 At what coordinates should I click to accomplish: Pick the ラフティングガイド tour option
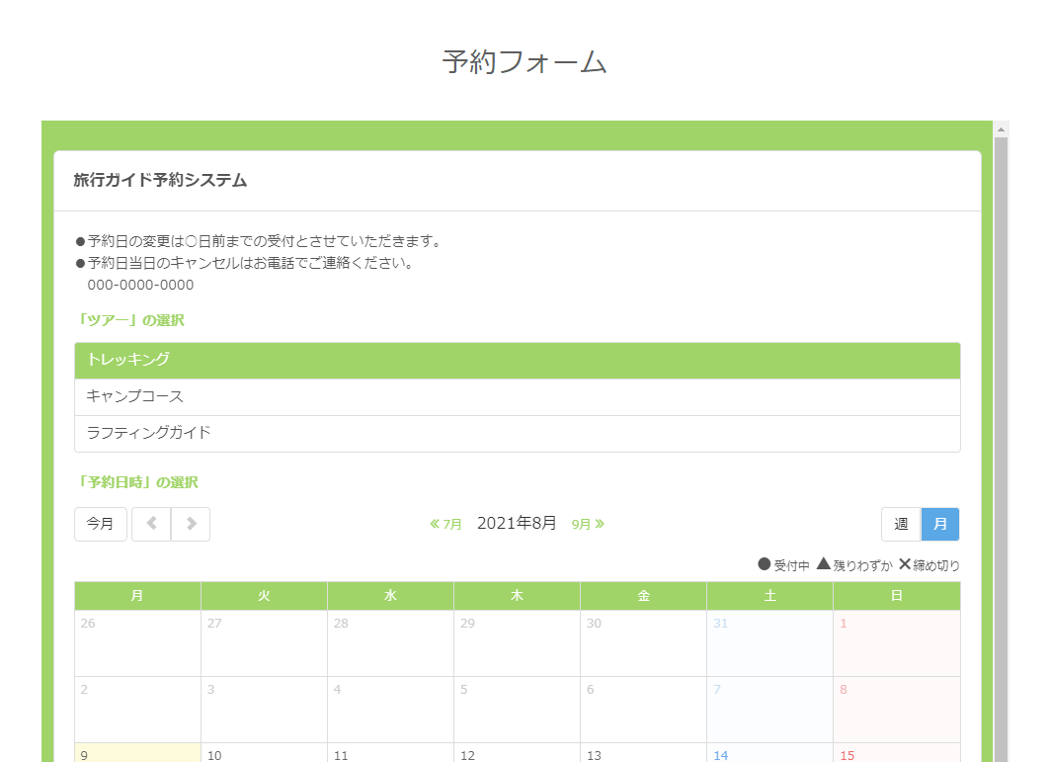click(x=517, y=434)
